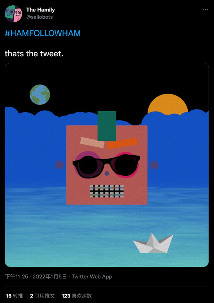214x303 pixels.
Task: Open the @sailobots handle
Action: coord(39,17)
